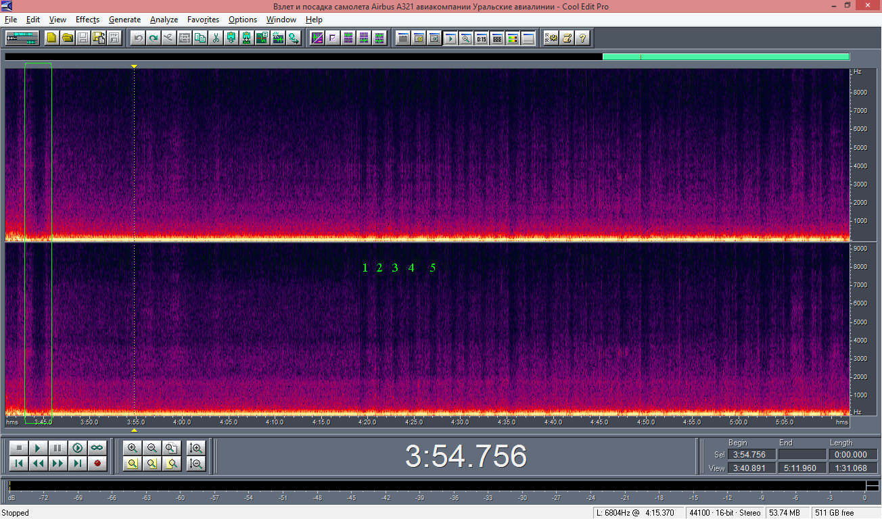Switch to multitrack view using the toolbar icon
This screenshot has width=882, height=519.
[22, 38]
